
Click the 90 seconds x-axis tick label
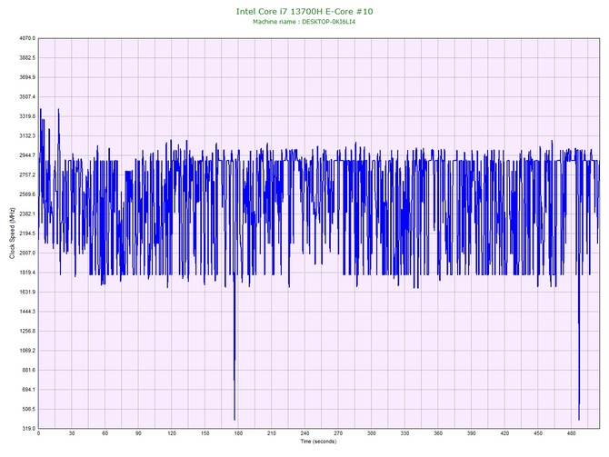point(138,433)
